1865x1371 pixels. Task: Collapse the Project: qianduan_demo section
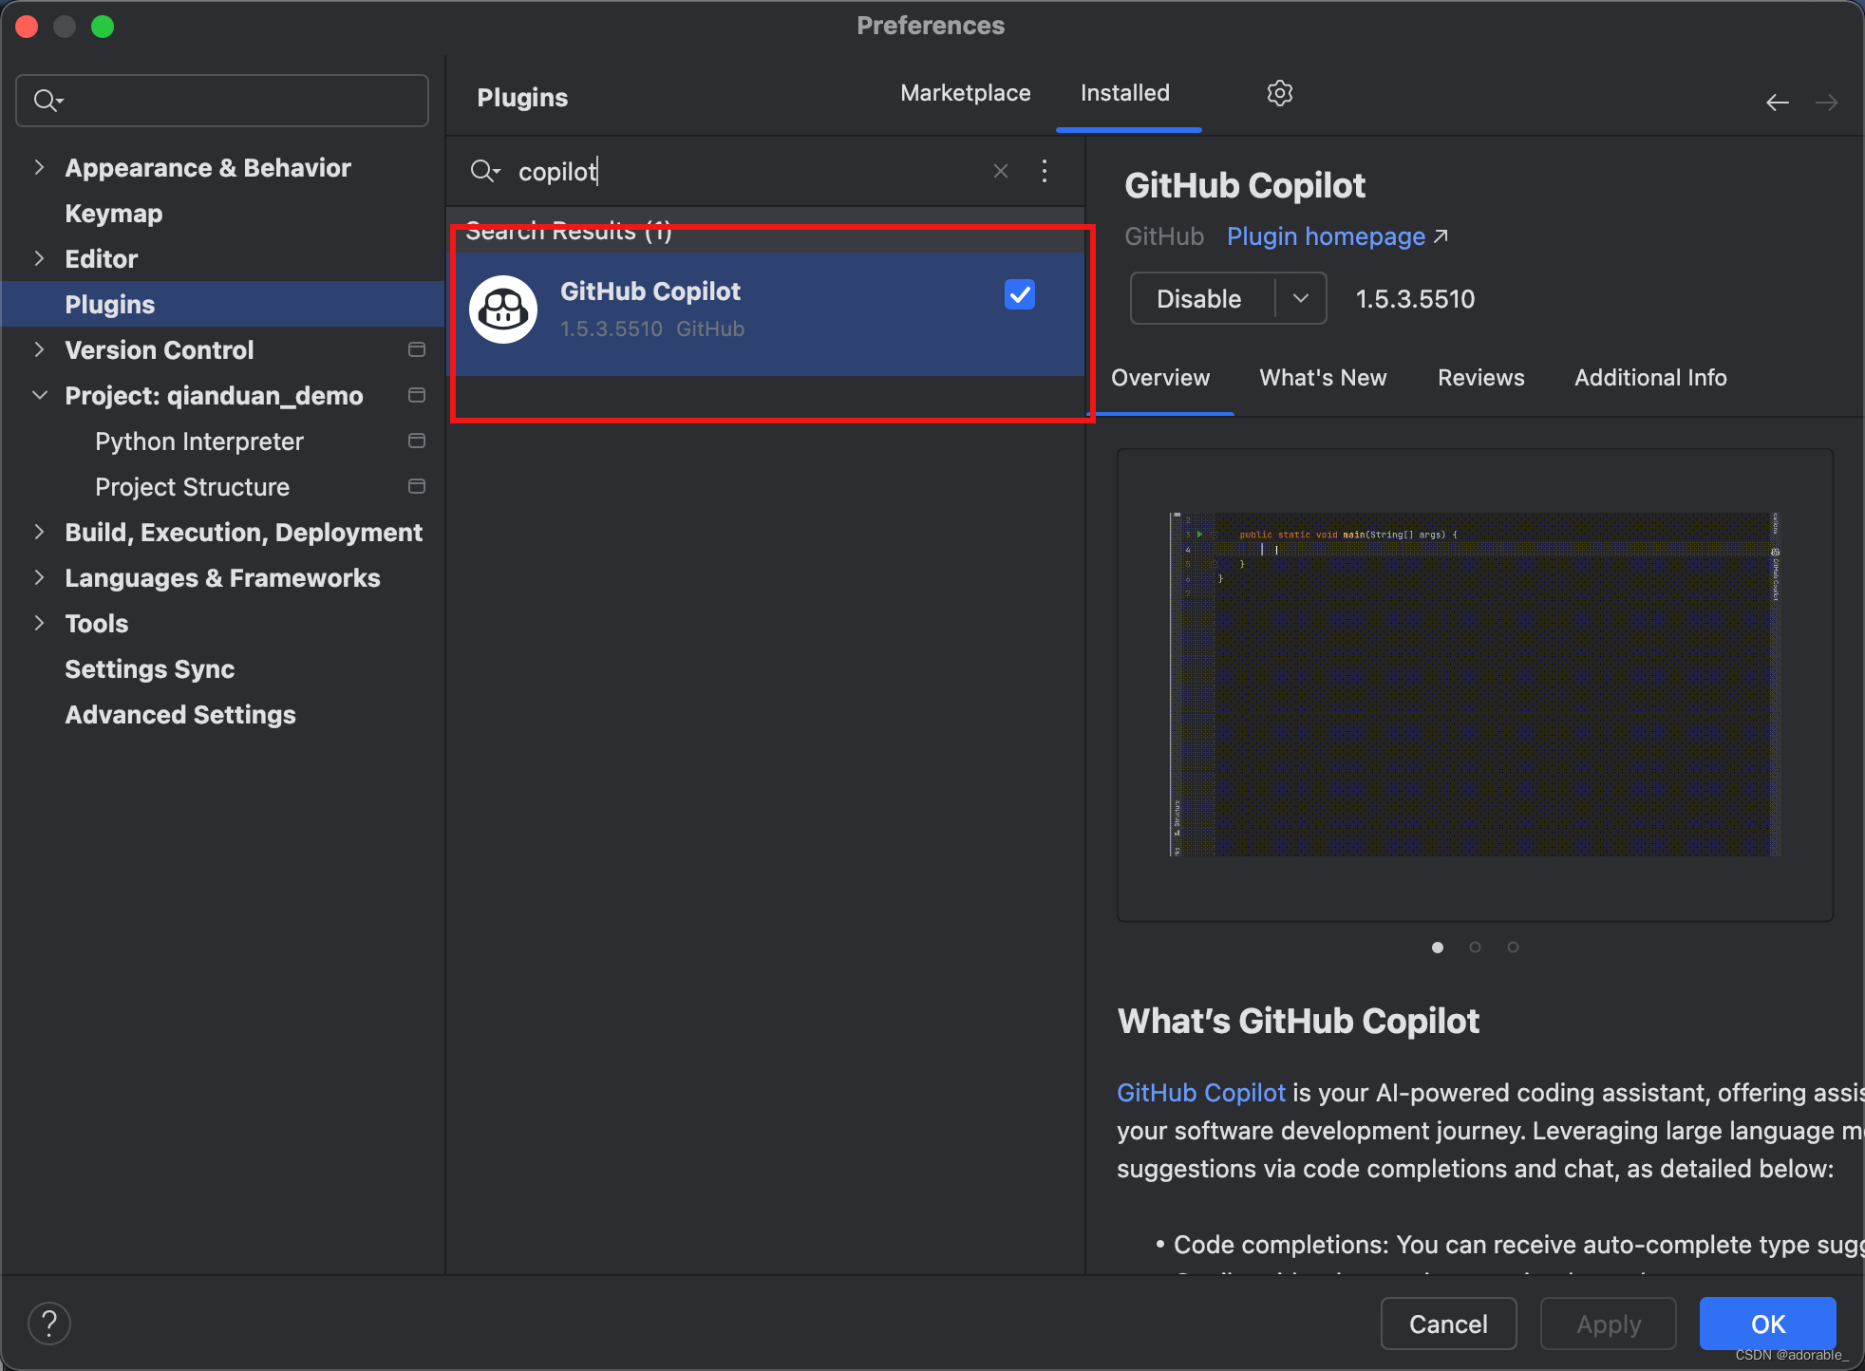[39, 396]
